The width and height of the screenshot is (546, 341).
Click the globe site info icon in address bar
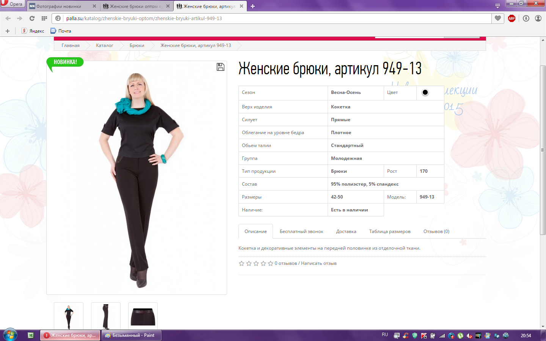click(x=58, y=18)
